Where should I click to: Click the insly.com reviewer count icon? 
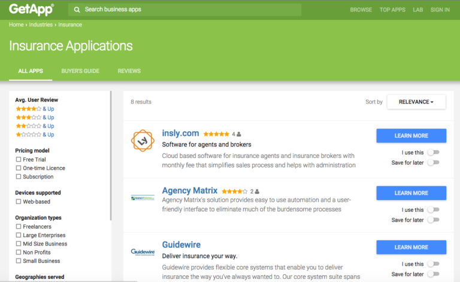click(239, 134)
